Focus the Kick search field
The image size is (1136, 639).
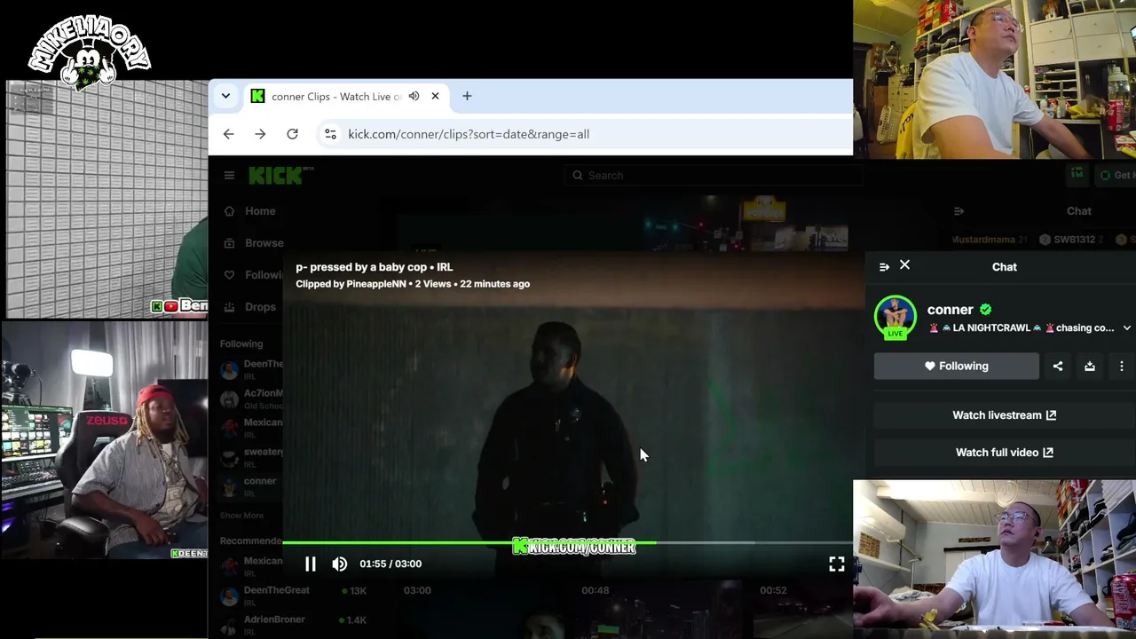coord(714,176)
